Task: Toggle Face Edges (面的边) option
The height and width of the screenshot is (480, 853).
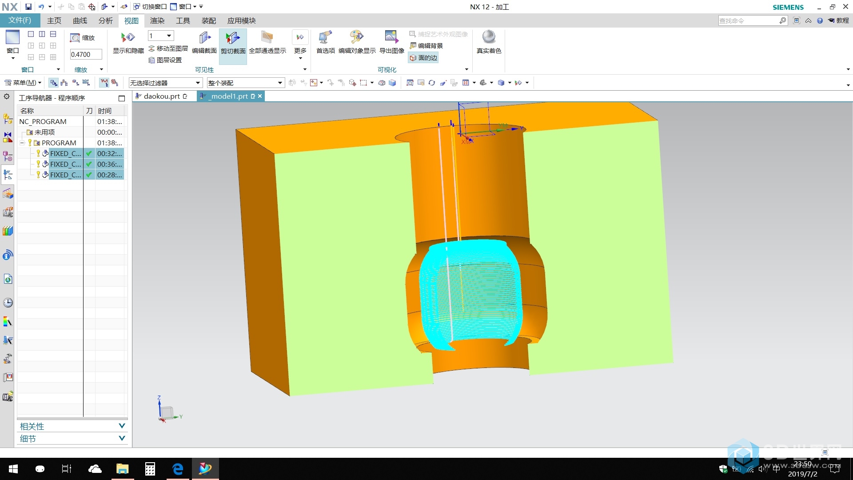Action: (423, 58)
